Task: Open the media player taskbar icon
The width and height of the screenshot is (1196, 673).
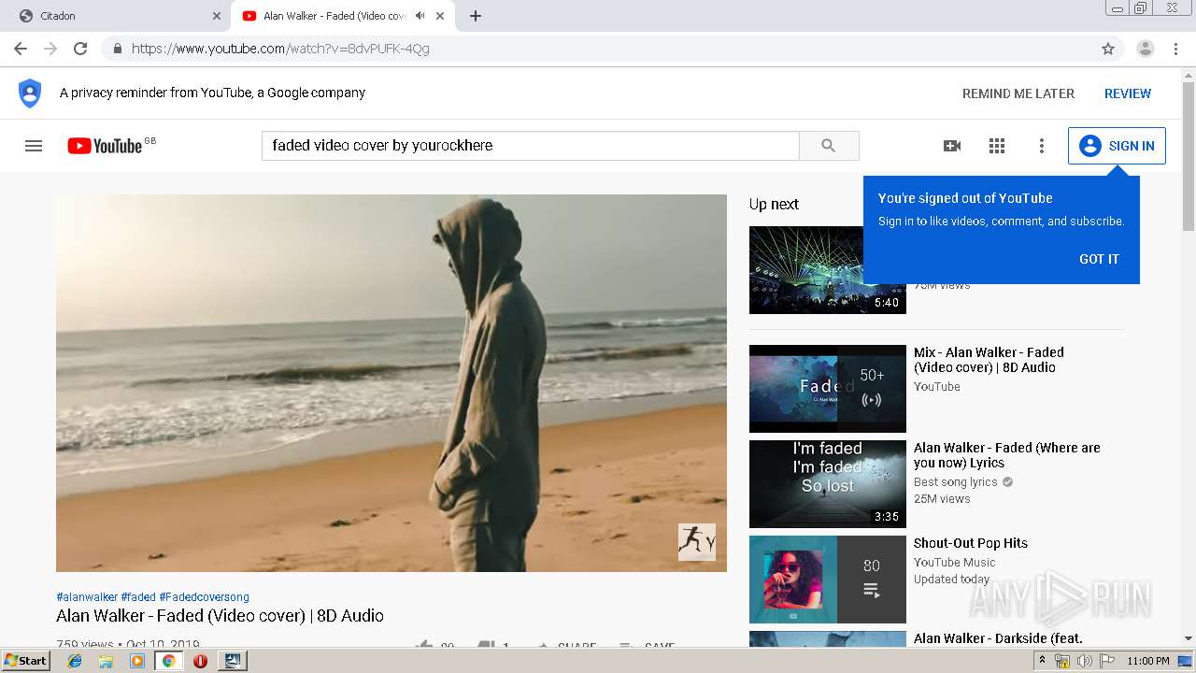Action: 137,661
